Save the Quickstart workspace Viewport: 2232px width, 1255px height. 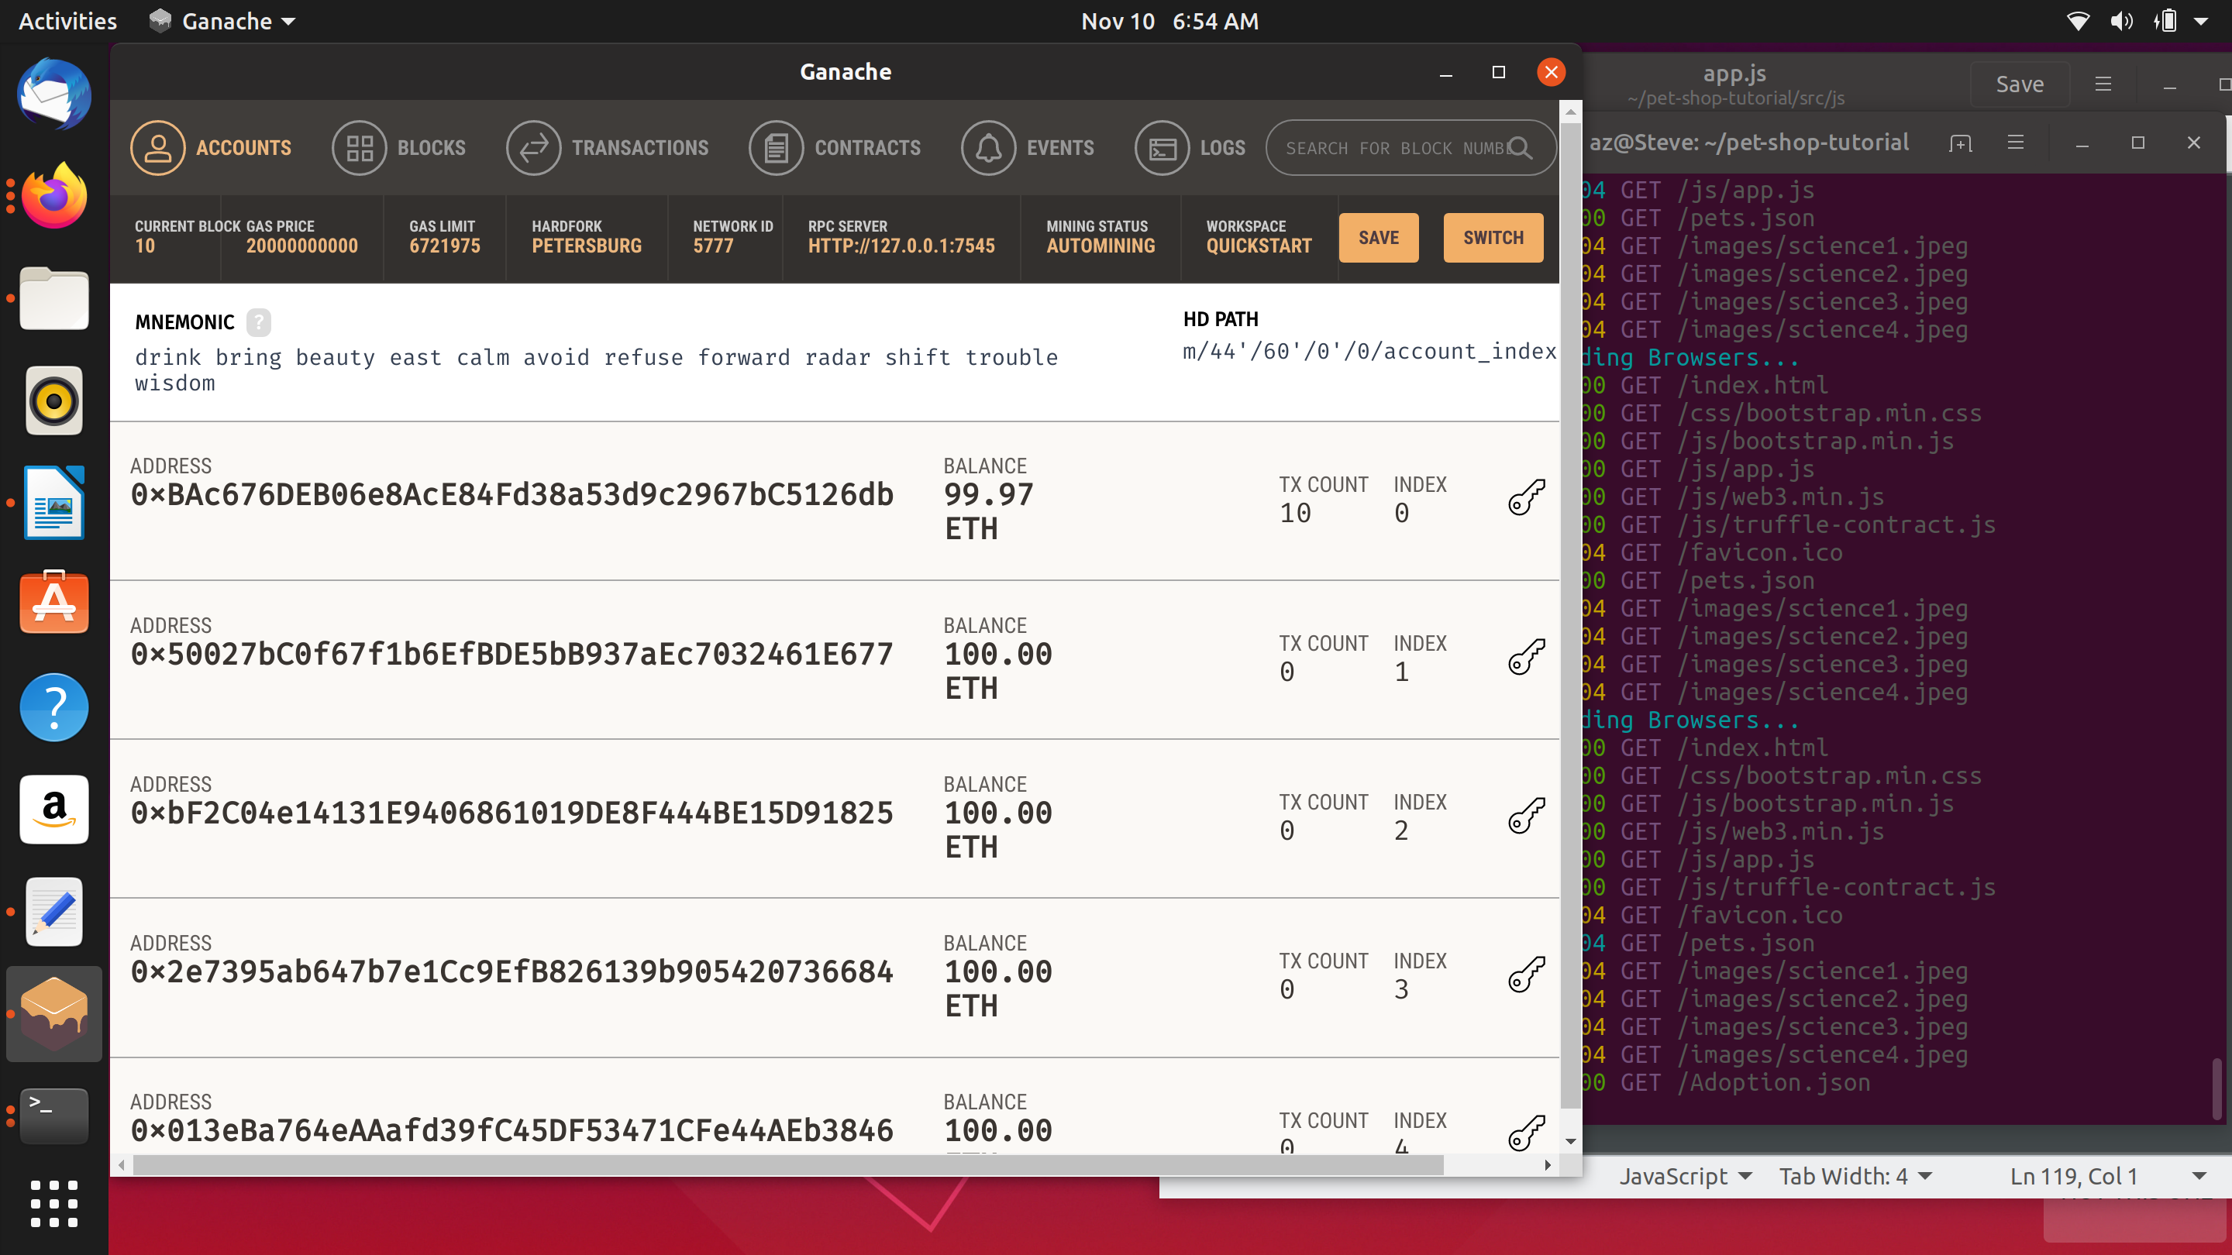1378,237
